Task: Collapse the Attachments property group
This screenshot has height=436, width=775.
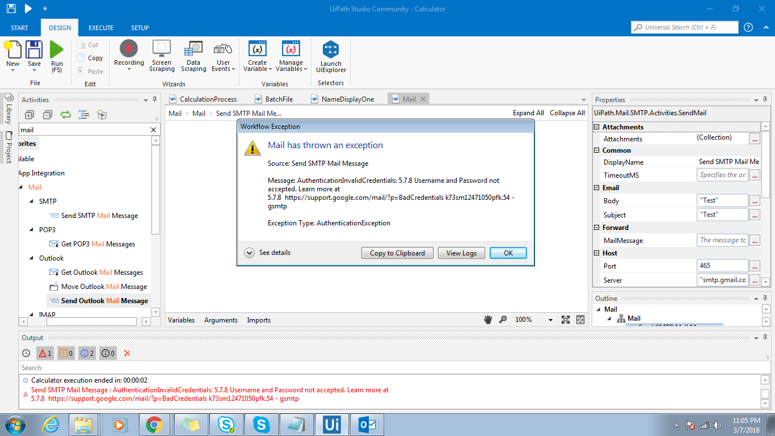Action: (597, 127)
